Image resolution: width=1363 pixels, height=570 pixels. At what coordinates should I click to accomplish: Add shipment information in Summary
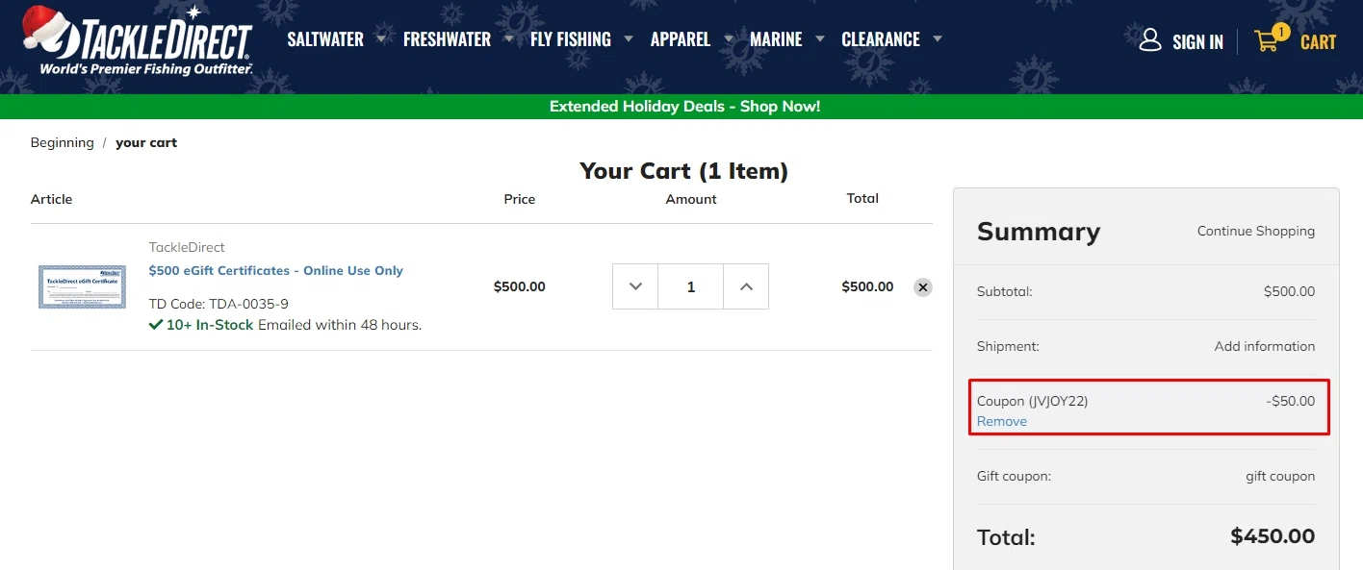[x=1264, y=346]
